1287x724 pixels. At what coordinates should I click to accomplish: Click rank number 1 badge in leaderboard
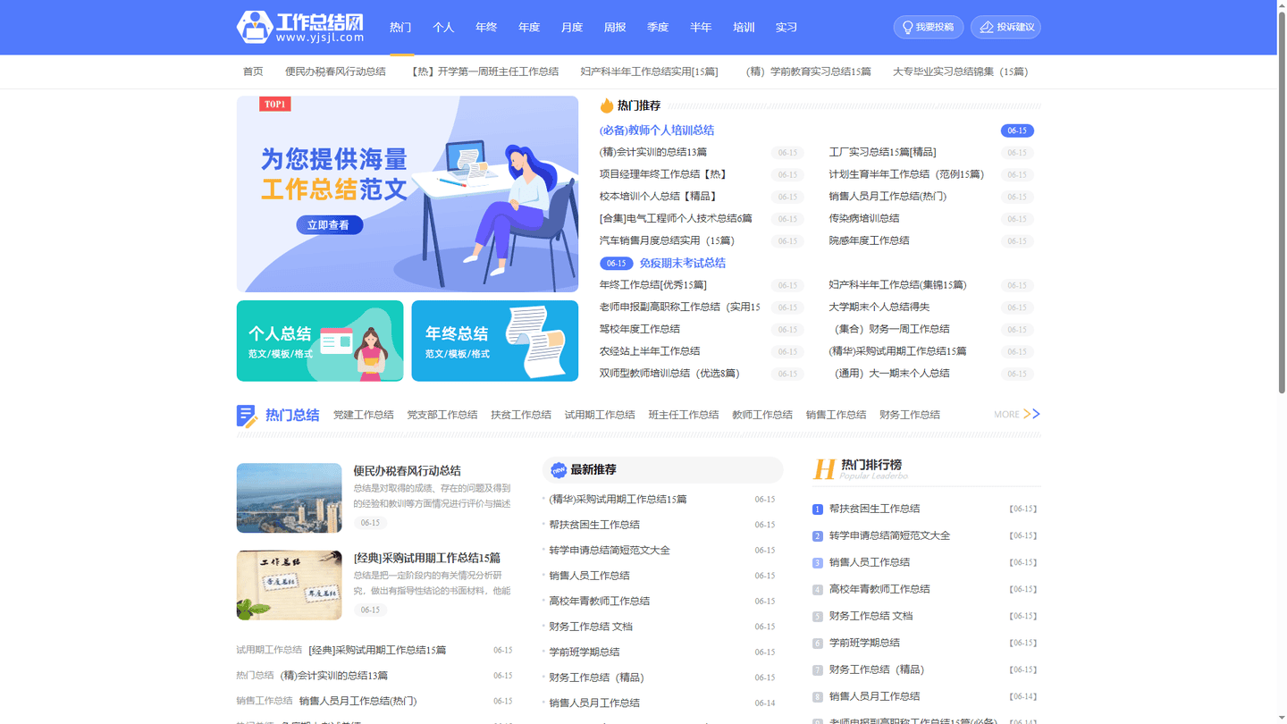817,509
